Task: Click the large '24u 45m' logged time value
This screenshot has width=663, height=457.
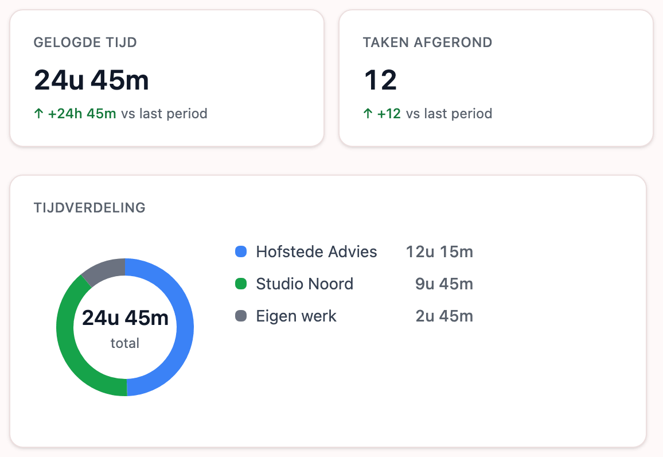Action: pos(91,80)
